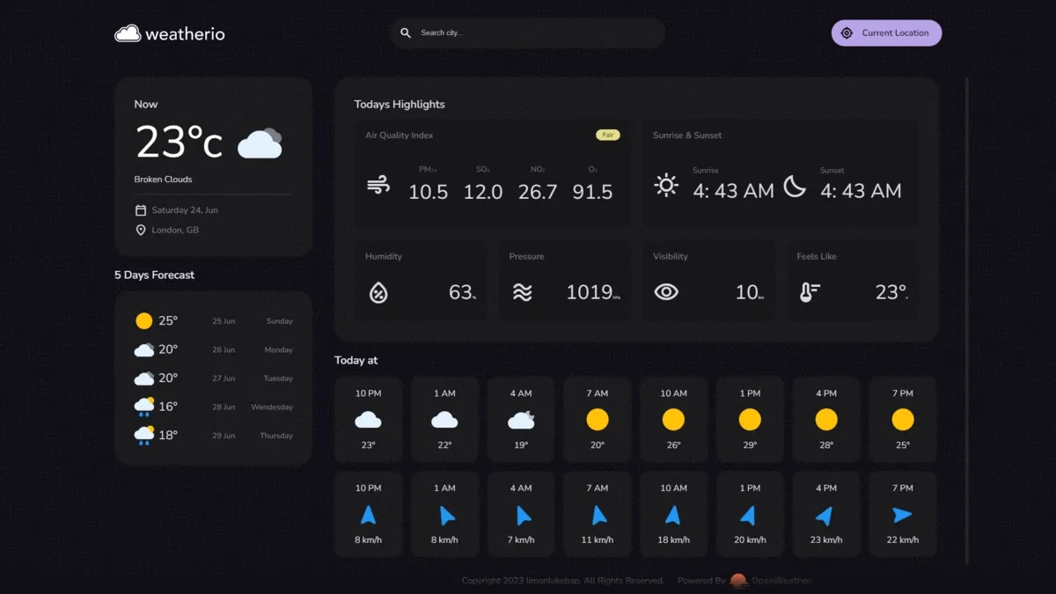Open the OpenWeather link in the footer
The width and height of the screenshot is (1056, 594).
click(781, 581)
